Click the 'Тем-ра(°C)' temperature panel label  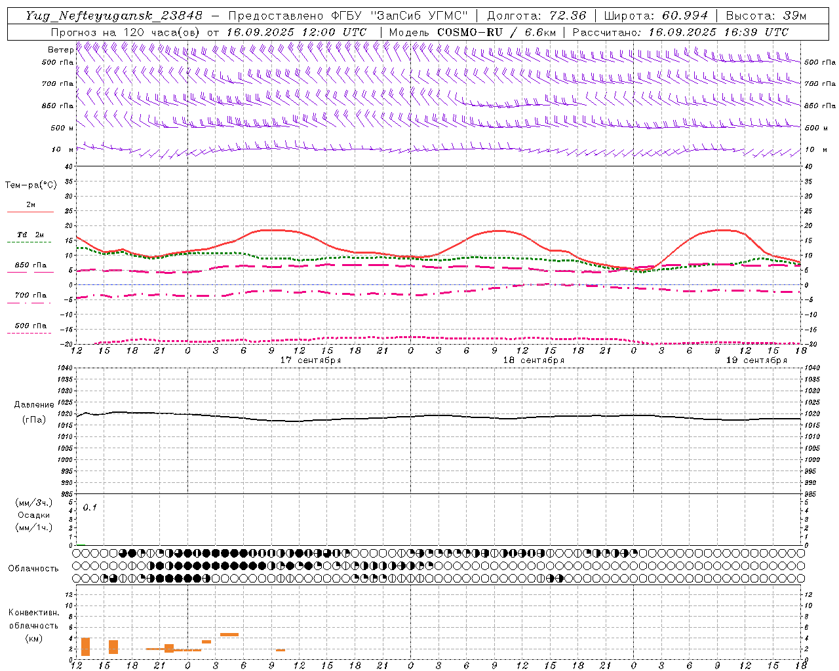click(31, 185)
